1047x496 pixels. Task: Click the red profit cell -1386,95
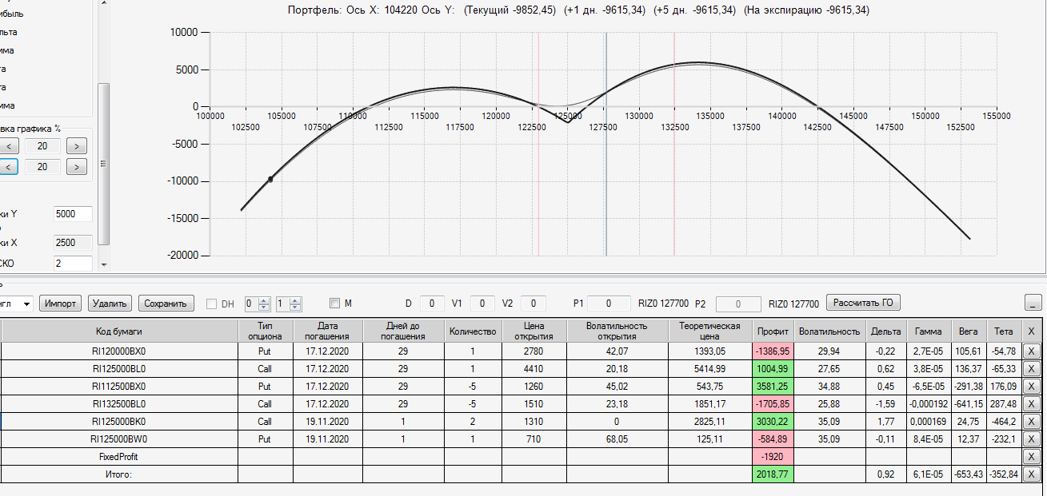[x=773, y=351]
